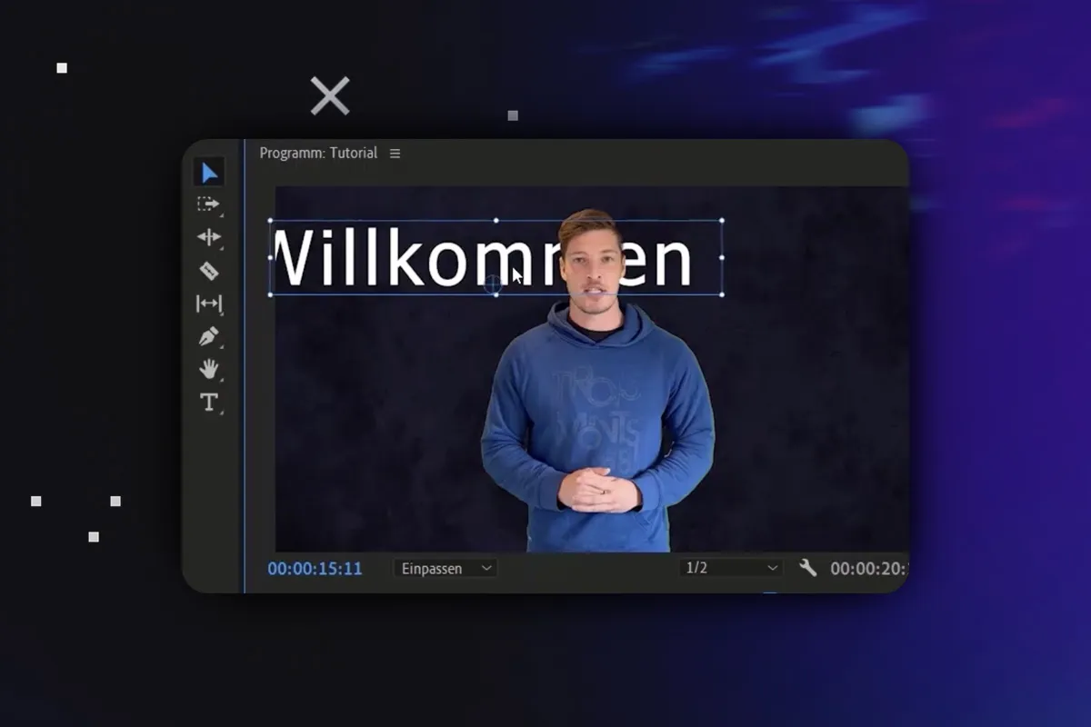Click the 00:00:15:11 playhead timecode
Image resolution: width=1091 pixels, height=727 pixels.
click(315, 569)
